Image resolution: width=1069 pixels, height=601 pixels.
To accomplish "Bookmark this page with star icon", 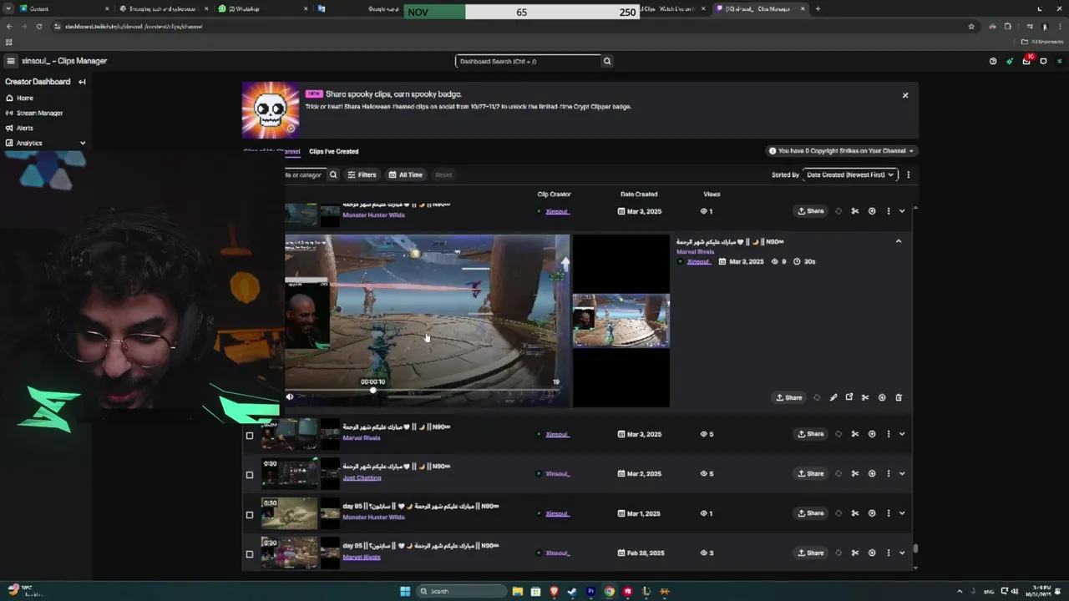I will click(971, 27).
